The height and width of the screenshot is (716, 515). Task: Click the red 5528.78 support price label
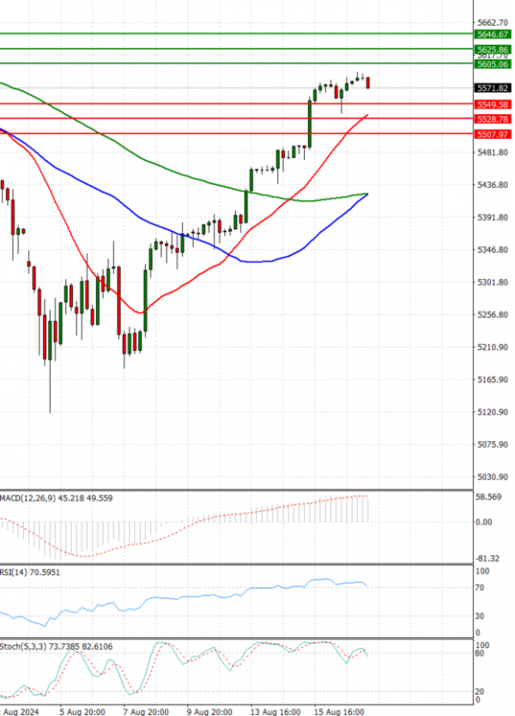pyautogui.click(x=492, y=119)
